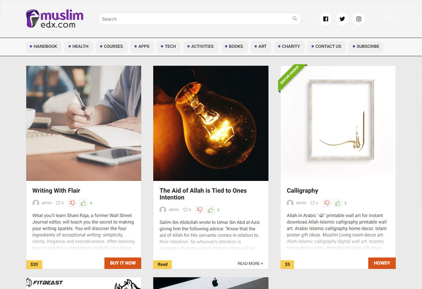Dislike the Calligraphy post
This screenshot has width=422, height=289.
(x=327, y=203)
